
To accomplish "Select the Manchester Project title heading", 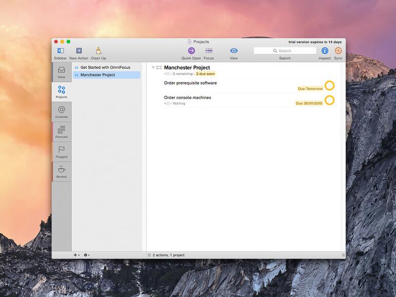I will pyautogui.click(x=187, y=68).
